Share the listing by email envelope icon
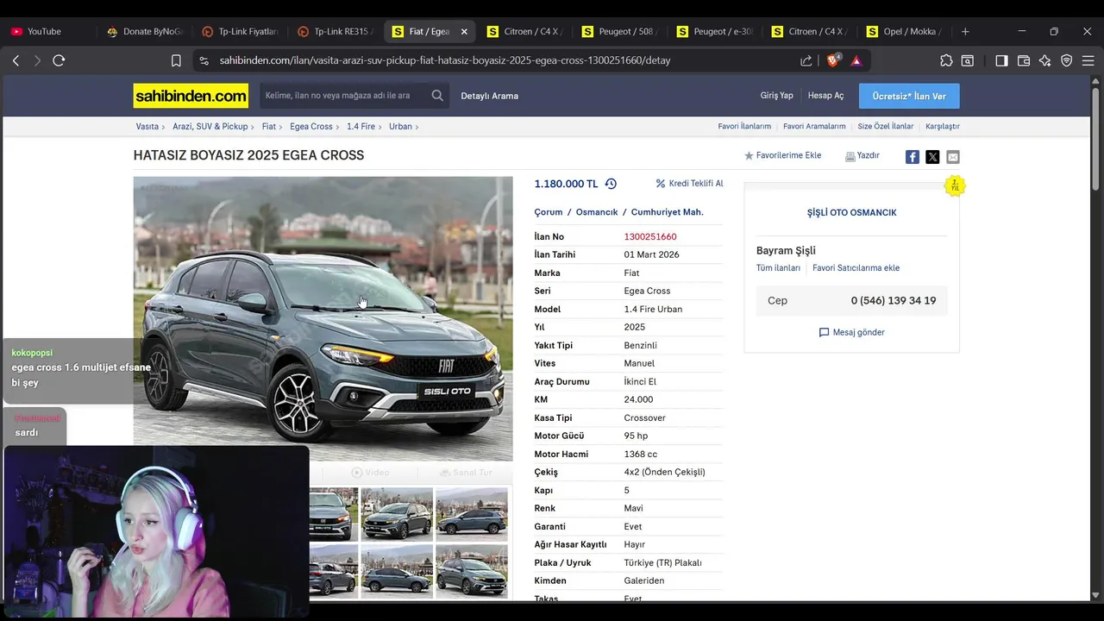The height and width of the screenshot is (621, 1104). [x=952, y=157]
